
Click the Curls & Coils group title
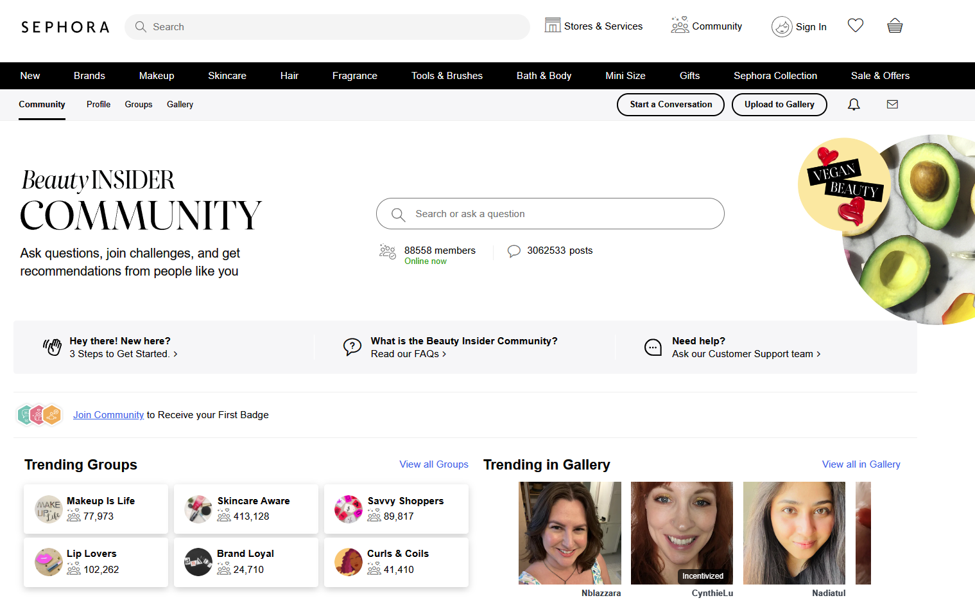398,554
